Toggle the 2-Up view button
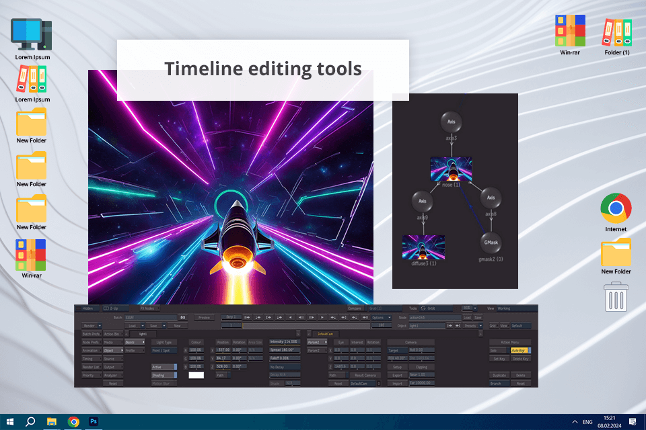The height and width of the screenshot is (430, 646). (116, 308)
